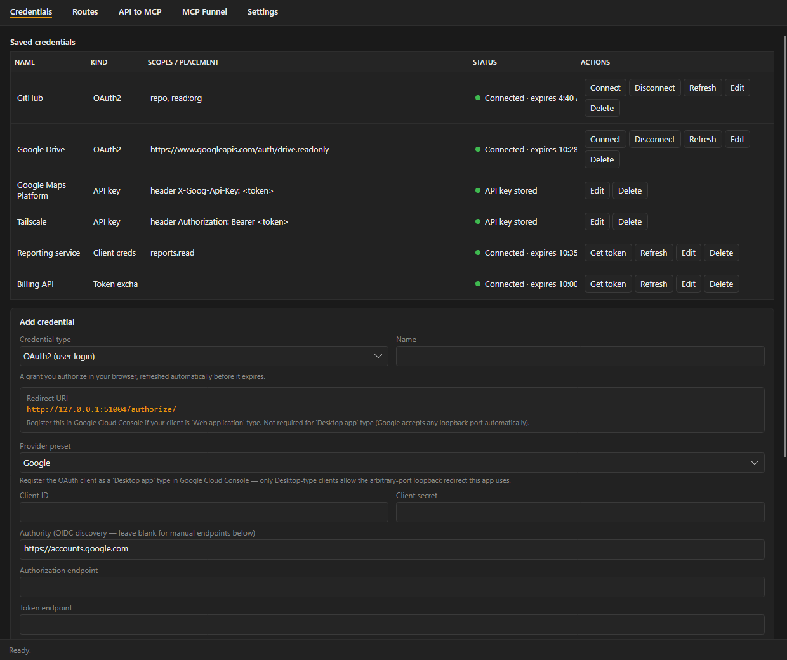Disconnect the Google Drive credential
The height and width of the screenshot is (660, 787).
(x=655, y=139)
